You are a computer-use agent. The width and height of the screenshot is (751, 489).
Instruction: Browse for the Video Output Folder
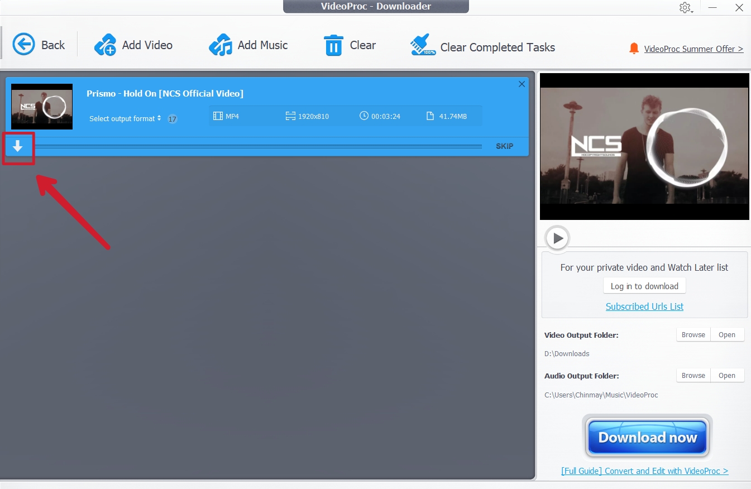(693, 335)
